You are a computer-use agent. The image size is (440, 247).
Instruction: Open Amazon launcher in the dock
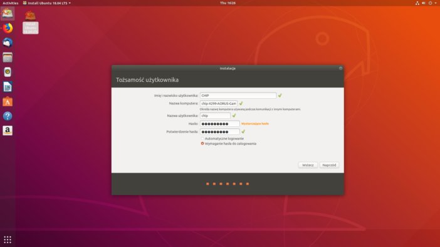[x=8, y=131]
